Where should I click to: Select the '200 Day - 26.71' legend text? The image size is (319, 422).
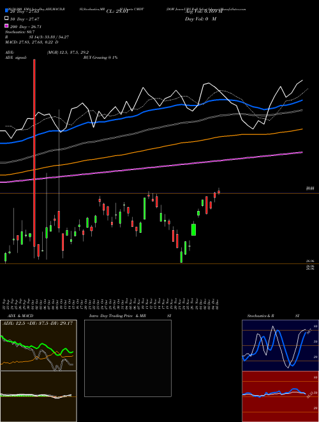pyautogui.click(x=26, y=27)
